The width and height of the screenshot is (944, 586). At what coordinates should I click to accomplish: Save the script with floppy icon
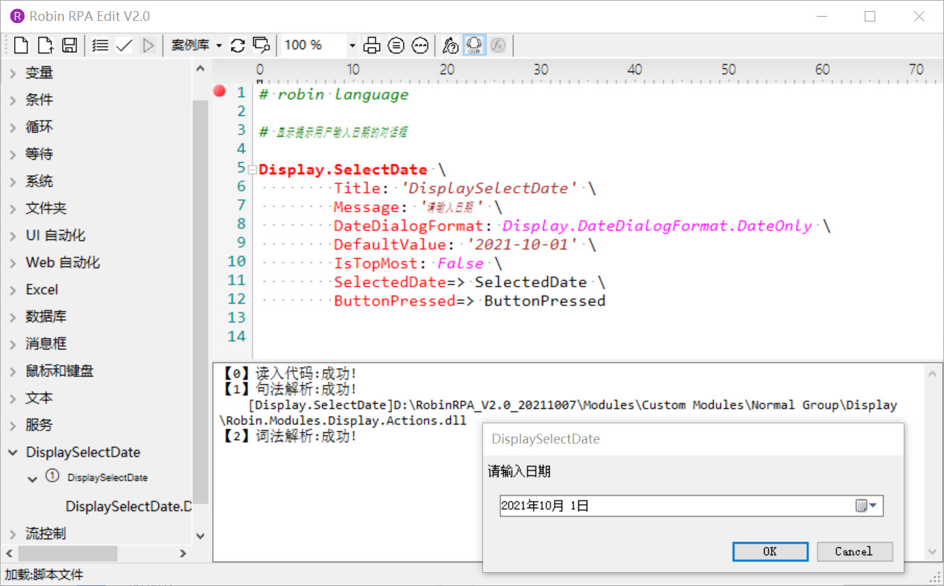[x=70, y=46]
